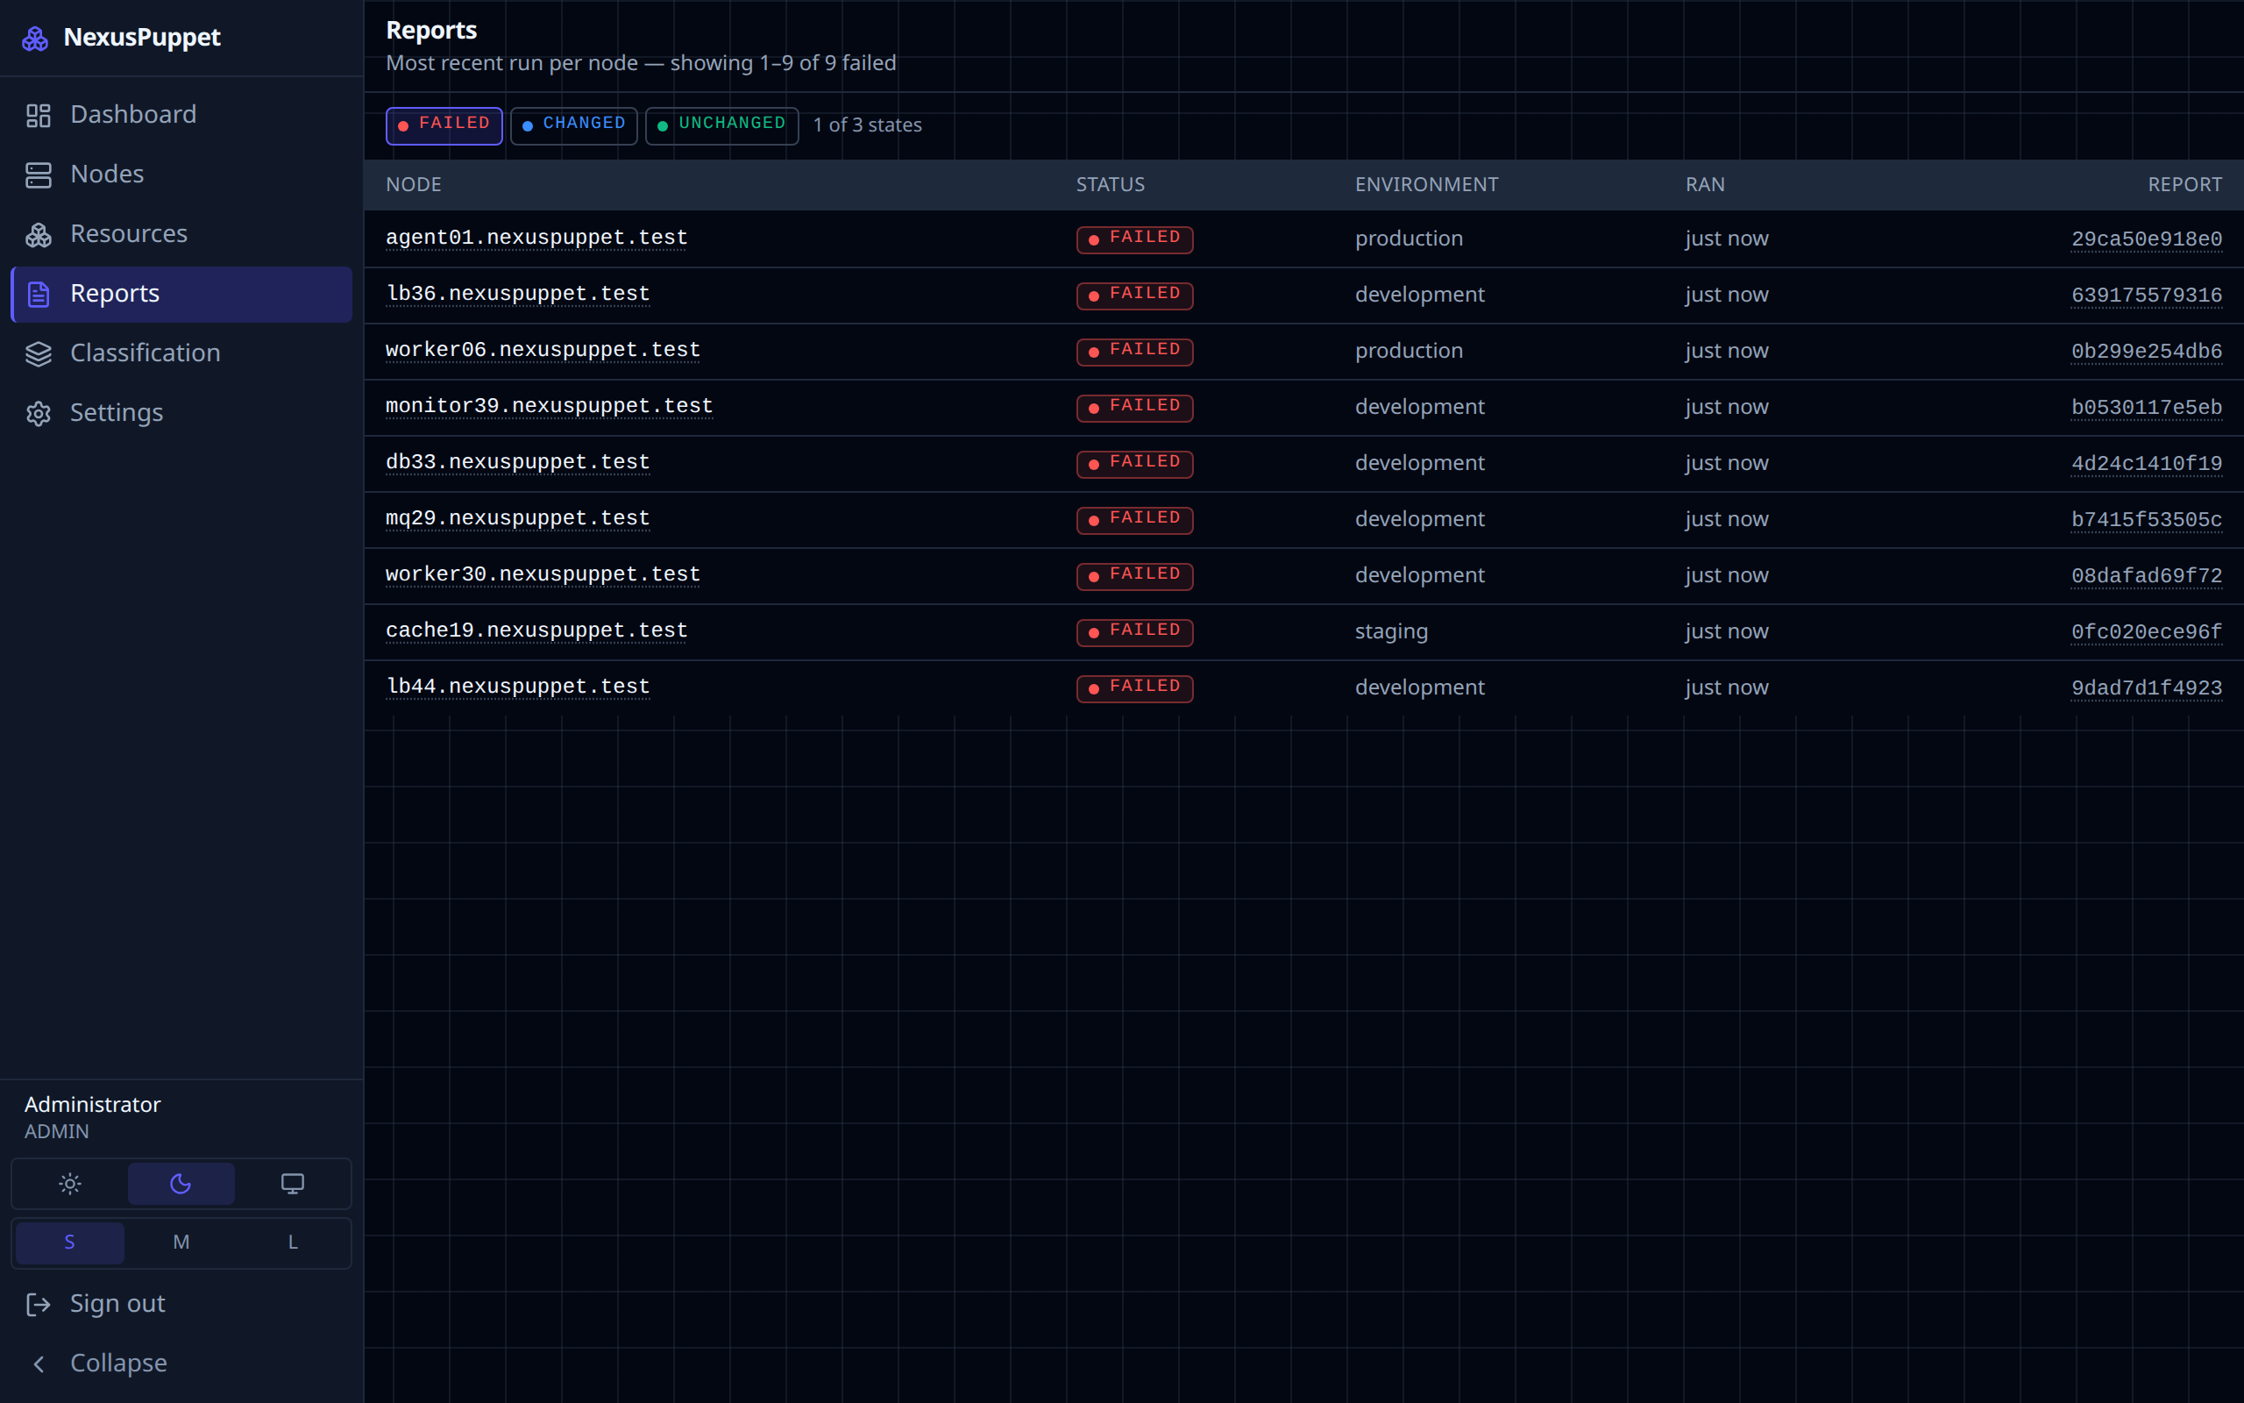
Task: Switch to light theme sun icon
Action: (70, 1183)
